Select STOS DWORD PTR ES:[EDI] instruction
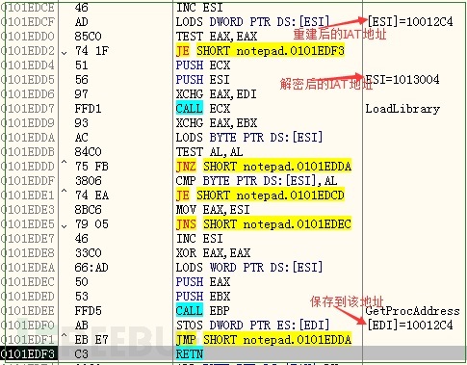Viewport: 467px width, 365px height. (x=252, y=325)
